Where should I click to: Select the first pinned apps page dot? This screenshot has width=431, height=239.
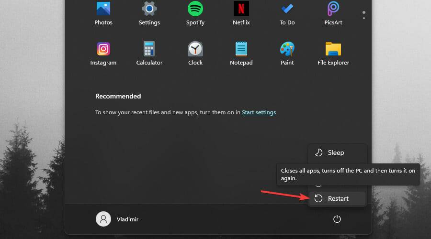[x=364, y=12]
